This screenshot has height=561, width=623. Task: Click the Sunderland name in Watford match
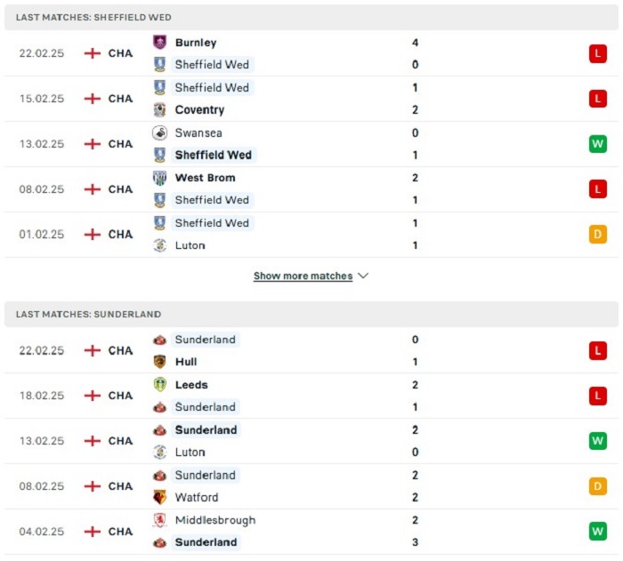pyautogui.click(x=205, y=475)
